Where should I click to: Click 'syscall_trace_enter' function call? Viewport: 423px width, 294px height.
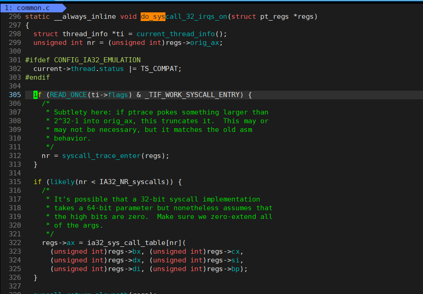click(x=101, y=156)
